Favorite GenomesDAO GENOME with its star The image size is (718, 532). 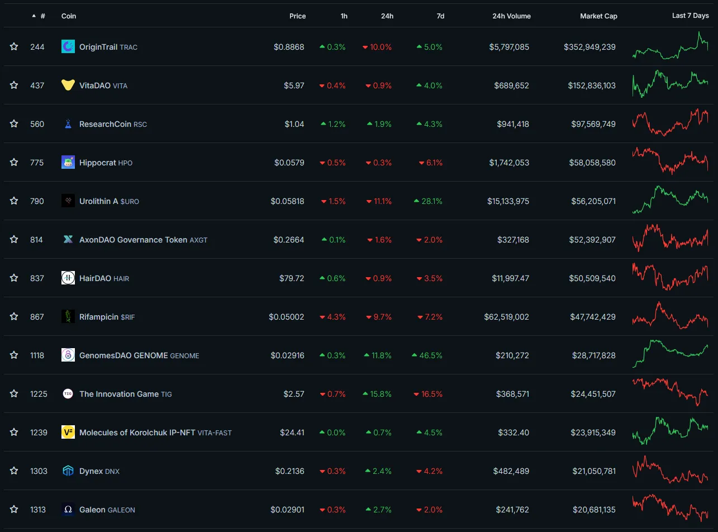14,355
